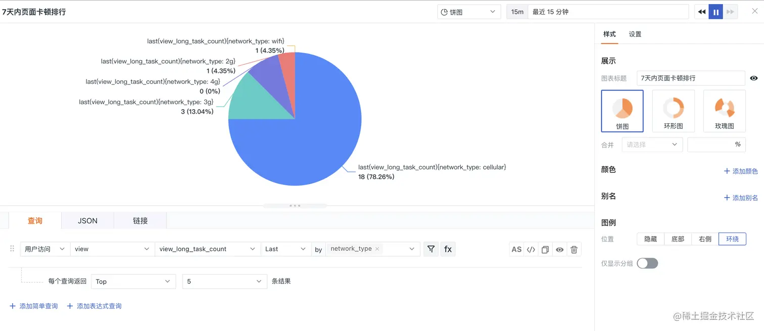Remove the network_type tag with its x
Viewport: 764px width, 331px height.
pos(377,249)
